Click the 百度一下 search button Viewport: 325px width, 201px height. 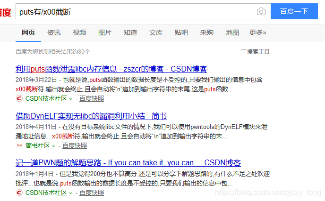coord(294,11)
